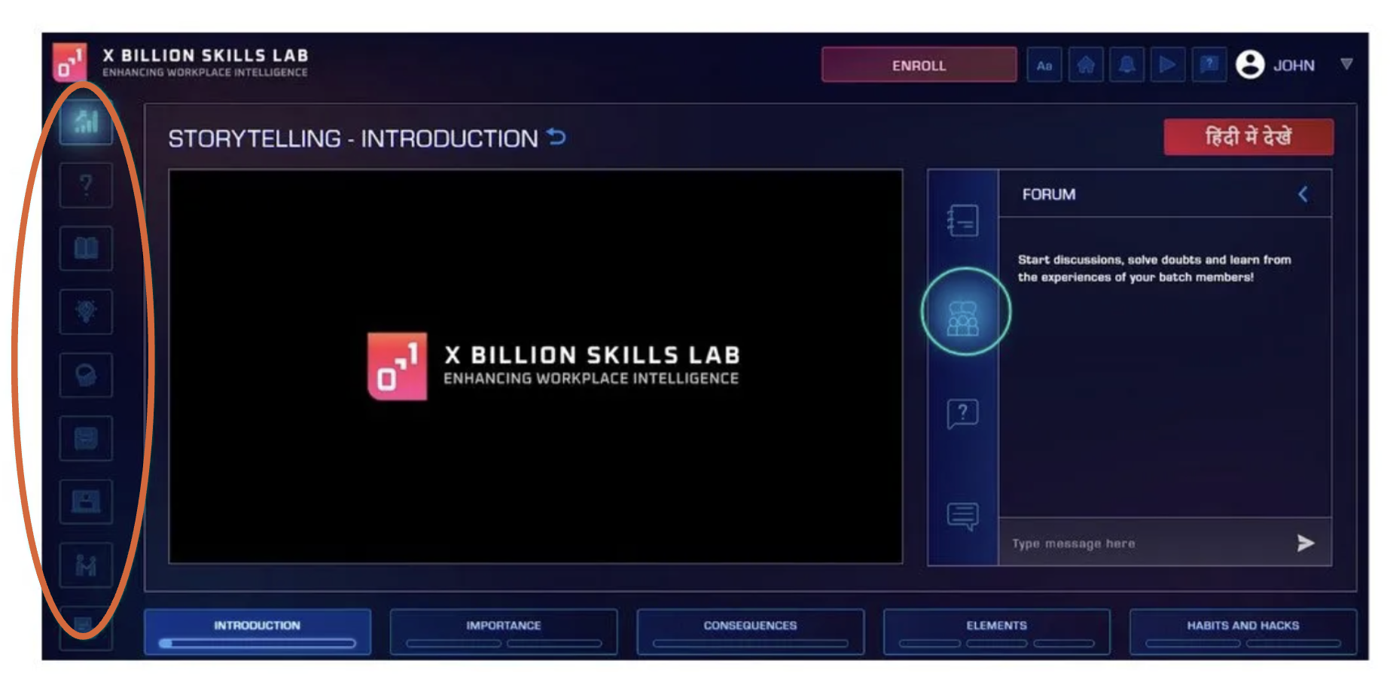Open the notes notebook icon beside the video

click(962, 221)
